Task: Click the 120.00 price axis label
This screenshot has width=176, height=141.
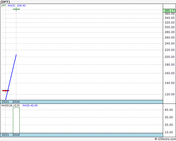Action: click(x=170, y=94)
